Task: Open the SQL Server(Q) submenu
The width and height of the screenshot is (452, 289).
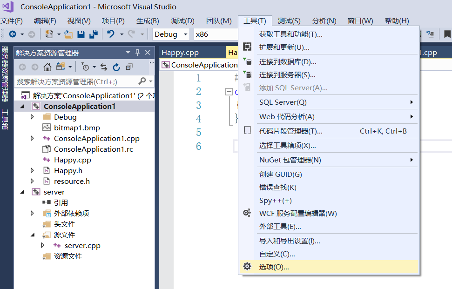Action: 337,102
